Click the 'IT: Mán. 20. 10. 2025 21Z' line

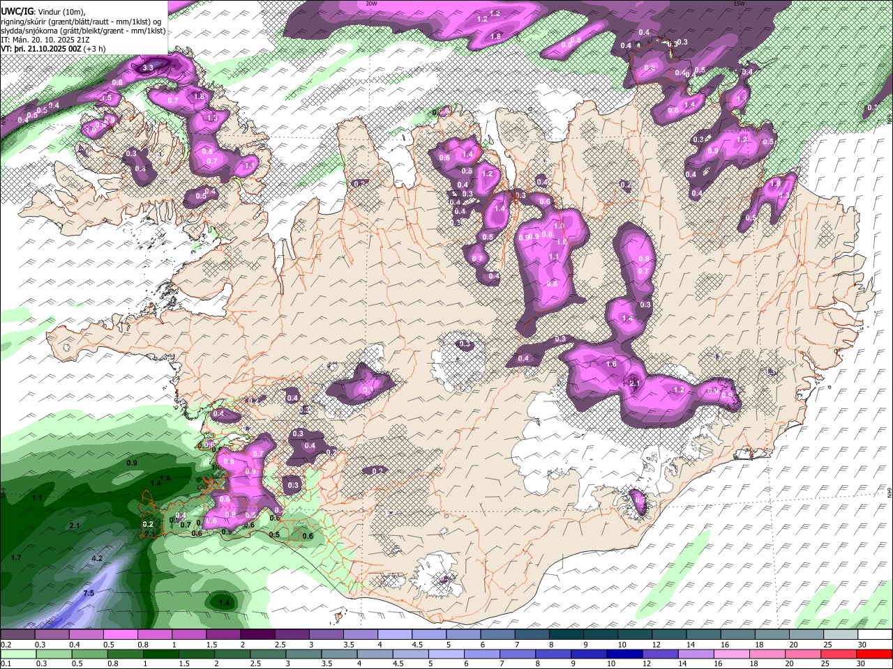(x=45, y=40)
